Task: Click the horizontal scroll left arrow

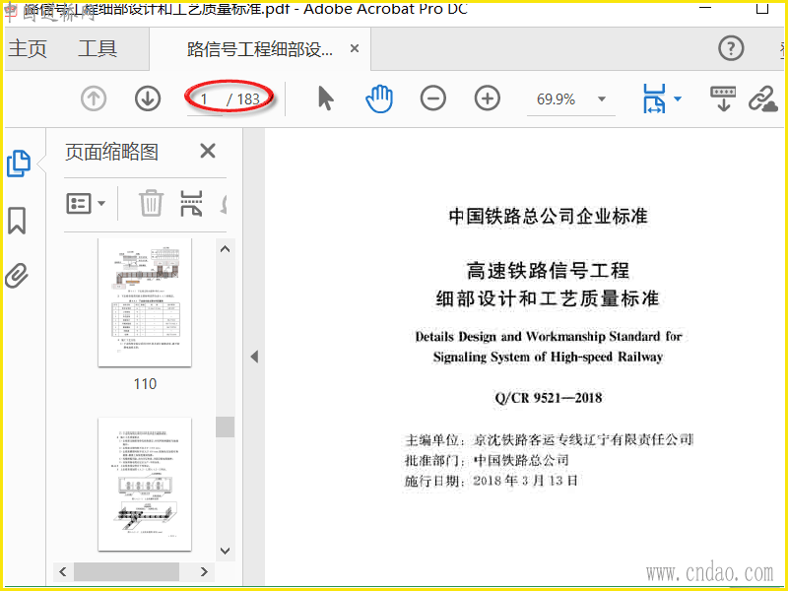Action: (63, 571)
